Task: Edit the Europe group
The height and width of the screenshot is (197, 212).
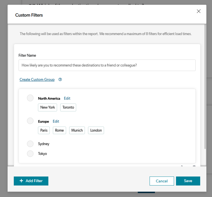Action: 56,121
